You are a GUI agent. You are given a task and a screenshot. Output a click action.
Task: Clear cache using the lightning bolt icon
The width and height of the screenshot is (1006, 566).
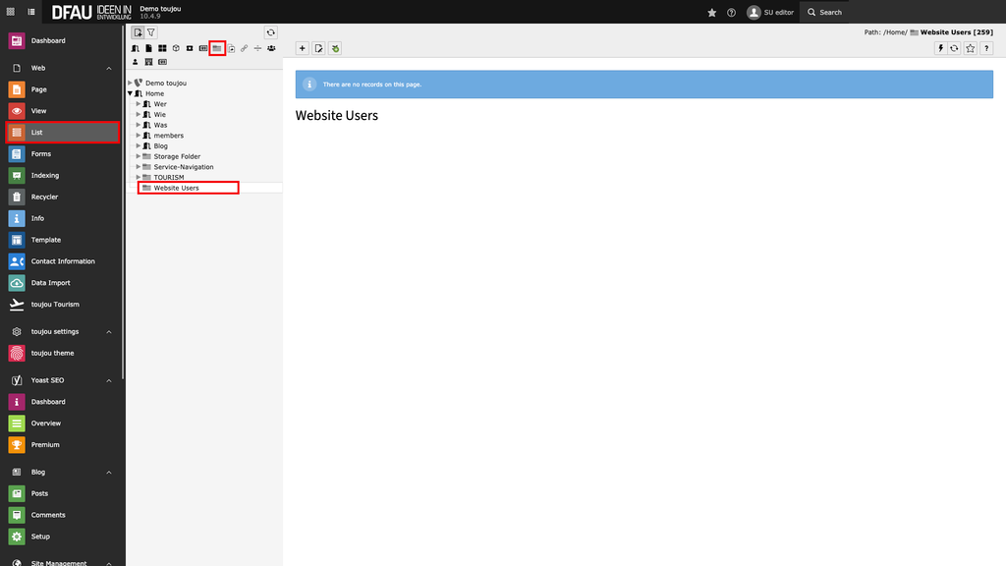point(940,48)
